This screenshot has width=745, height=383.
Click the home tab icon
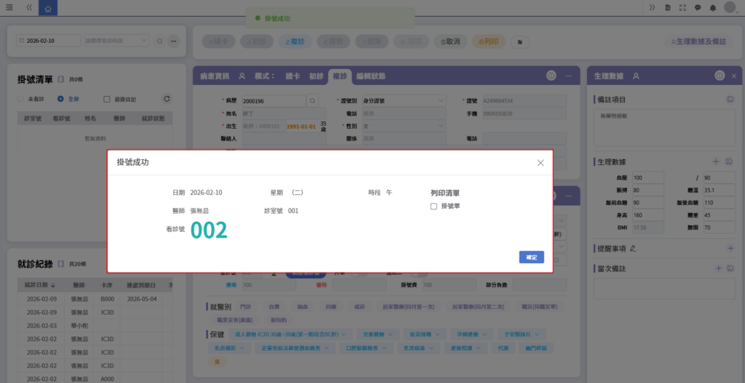[x=48, y=9]
